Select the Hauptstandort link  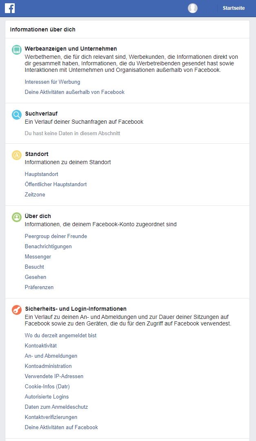point(41,174)
